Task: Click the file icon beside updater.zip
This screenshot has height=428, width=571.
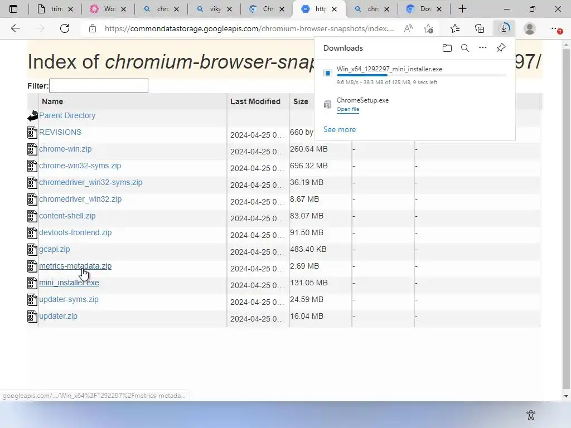Action: point(32,317)
